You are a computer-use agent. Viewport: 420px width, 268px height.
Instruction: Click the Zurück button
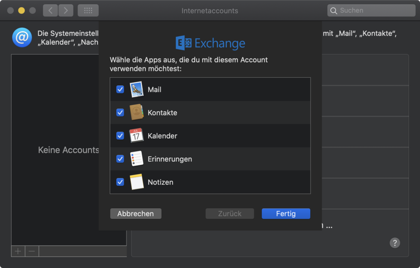pyautogui.click(x=230, y=214)
